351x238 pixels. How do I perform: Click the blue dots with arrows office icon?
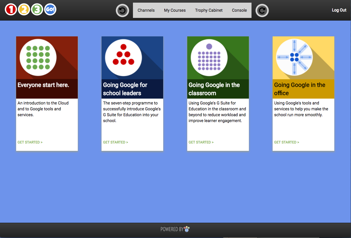[x=294, y=58]
